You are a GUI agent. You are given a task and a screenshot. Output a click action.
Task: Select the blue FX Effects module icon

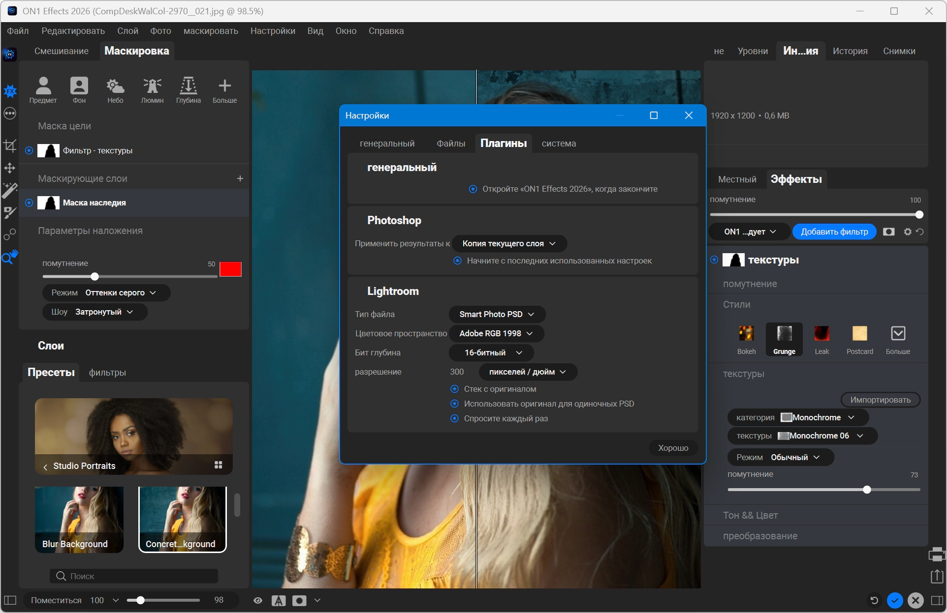10,91
